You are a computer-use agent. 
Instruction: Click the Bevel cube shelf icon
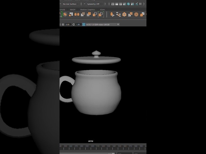click(x=124, y=14)
